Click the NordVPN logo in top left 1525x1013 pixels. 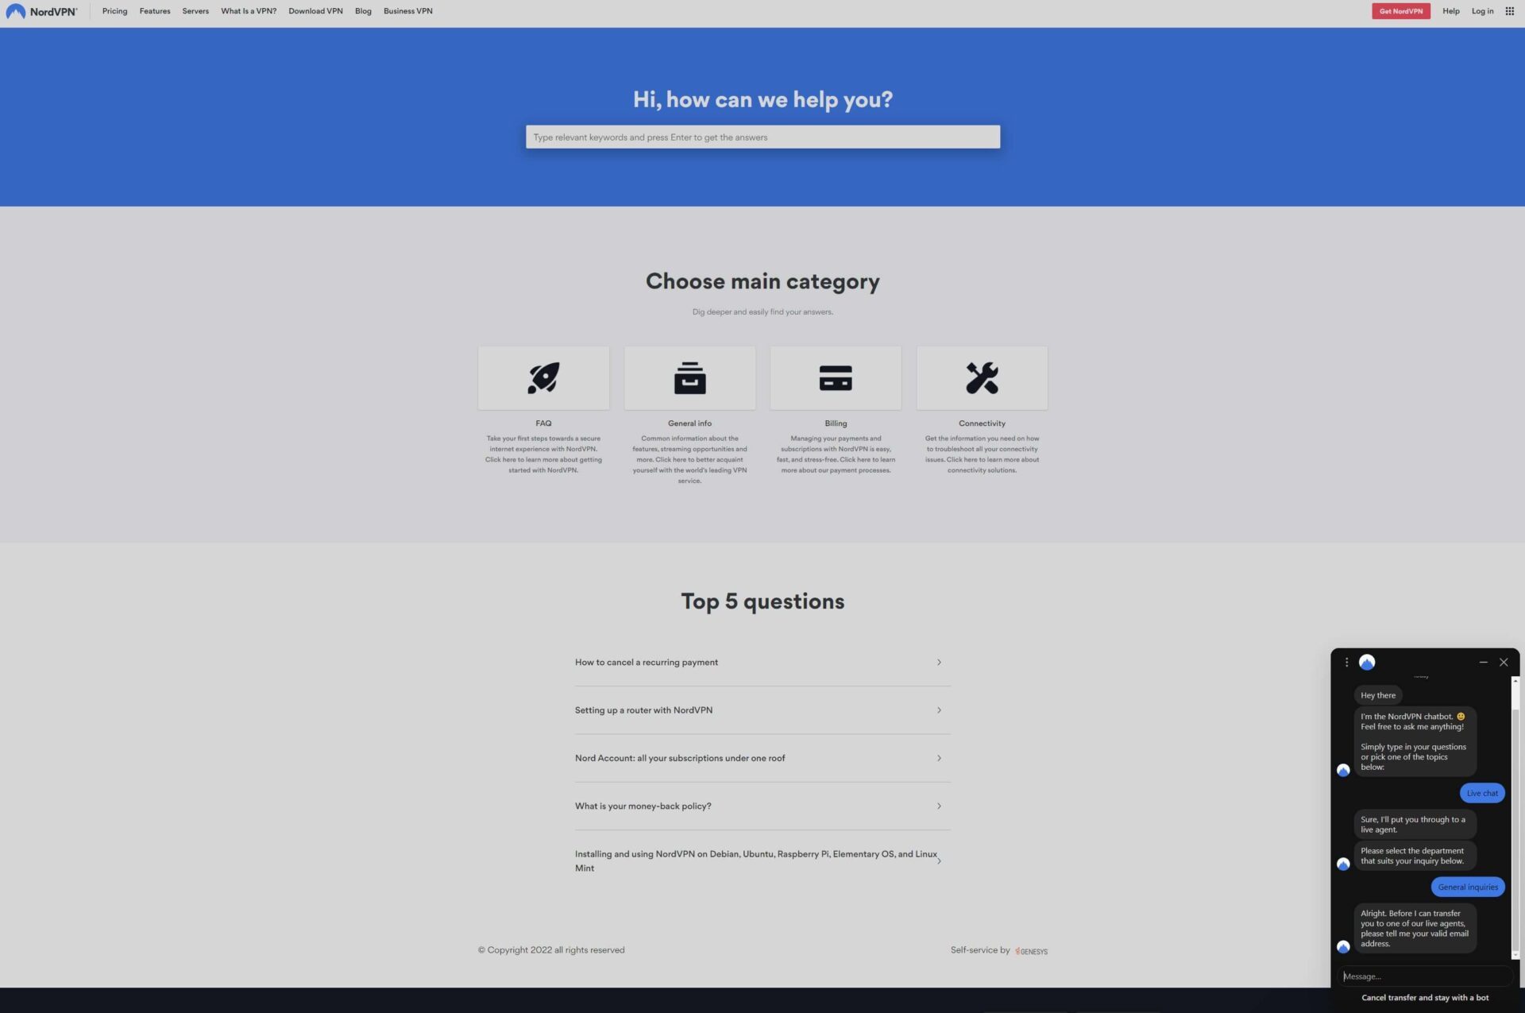pos(42,10)
